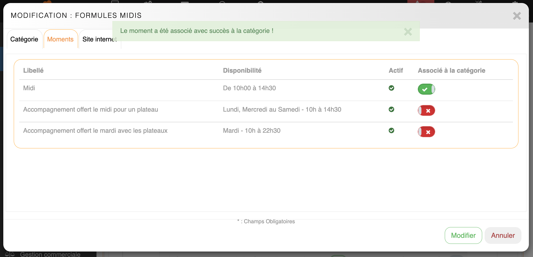533x257 pixels.
Task: Disable the Midi category association toggle
Action: (x=426, y=89)
